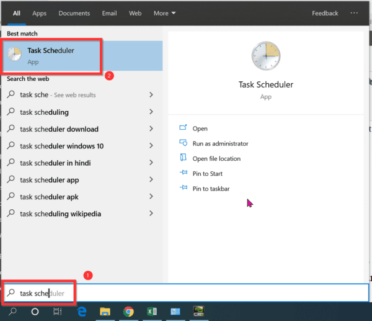
Task: Click search icon beside 'task scheduler app'
Action: click(x=11, y=179)
